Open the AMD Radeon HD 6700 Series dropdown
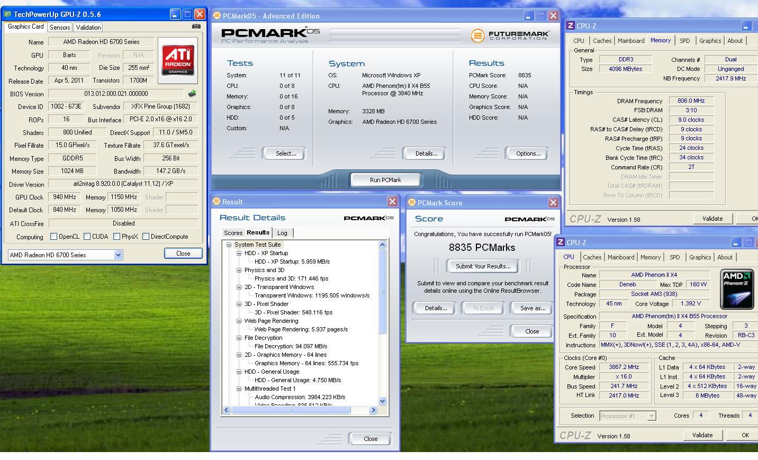 tap(118, 255)
